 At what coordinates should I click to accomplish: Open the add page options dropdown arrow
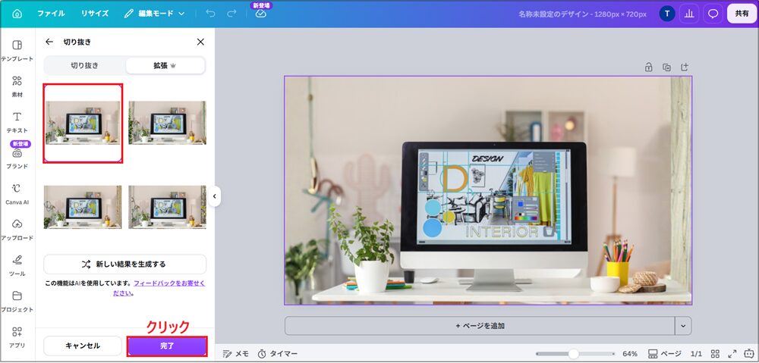coord(683,326)
